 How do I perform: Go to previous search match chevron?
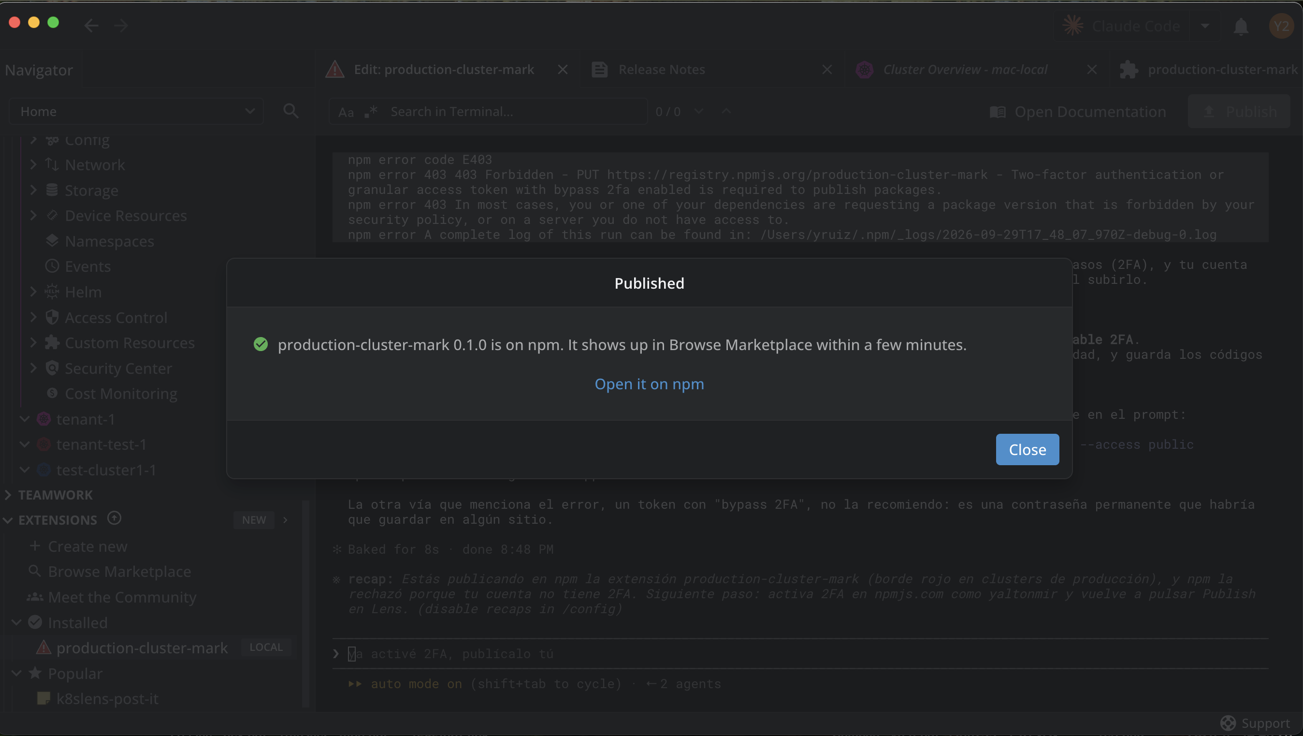[x=726, y=111]
